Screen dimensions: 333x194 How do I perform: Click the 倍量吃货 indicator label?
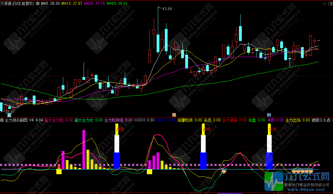tap(186, 120)
